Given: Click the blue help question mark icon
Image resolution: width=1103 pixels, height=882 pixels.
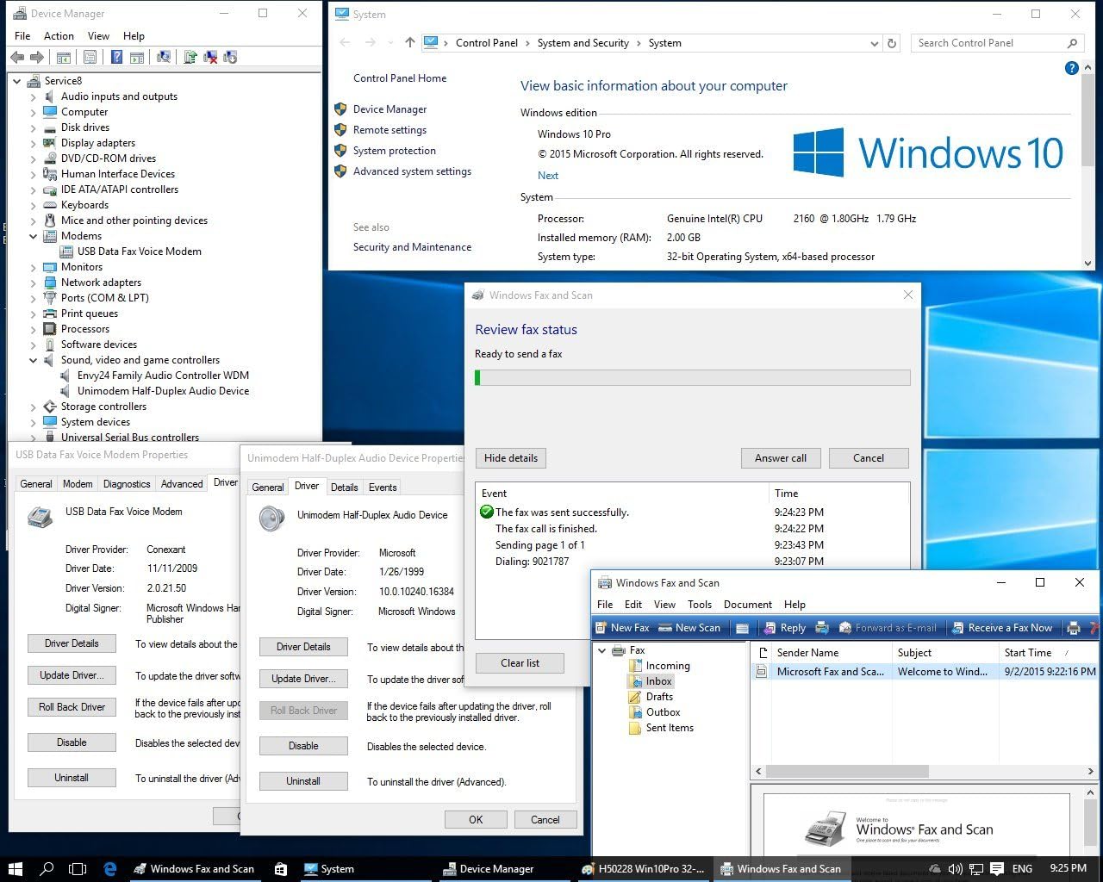Looking at the screenshot, I should [1071, 68].
